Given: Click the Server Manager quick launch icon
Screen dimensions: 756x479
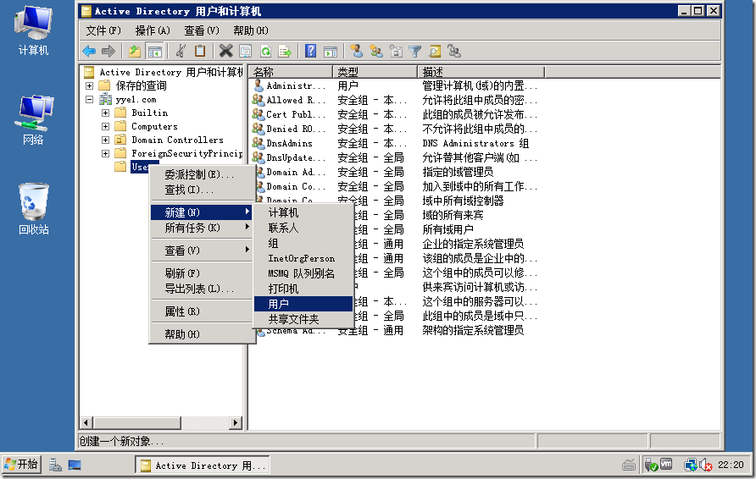Looking at the screenshot, I should (x=55, y=465).
